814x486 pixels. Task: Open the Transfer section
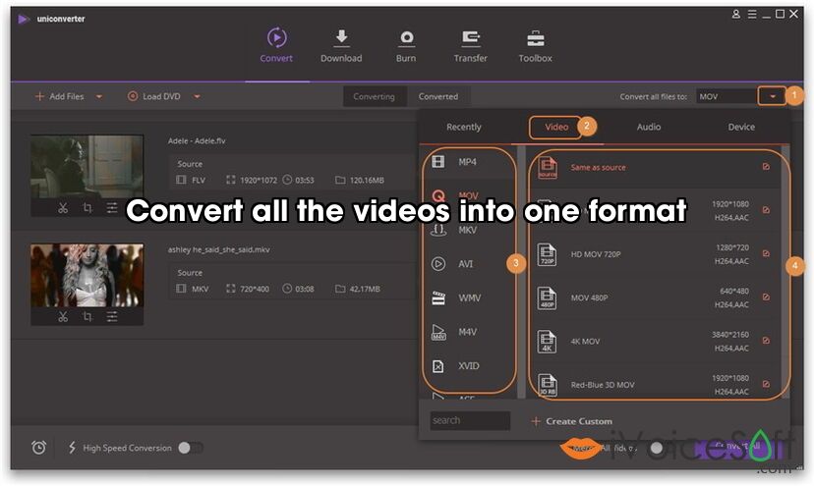[x=470, y=45]
